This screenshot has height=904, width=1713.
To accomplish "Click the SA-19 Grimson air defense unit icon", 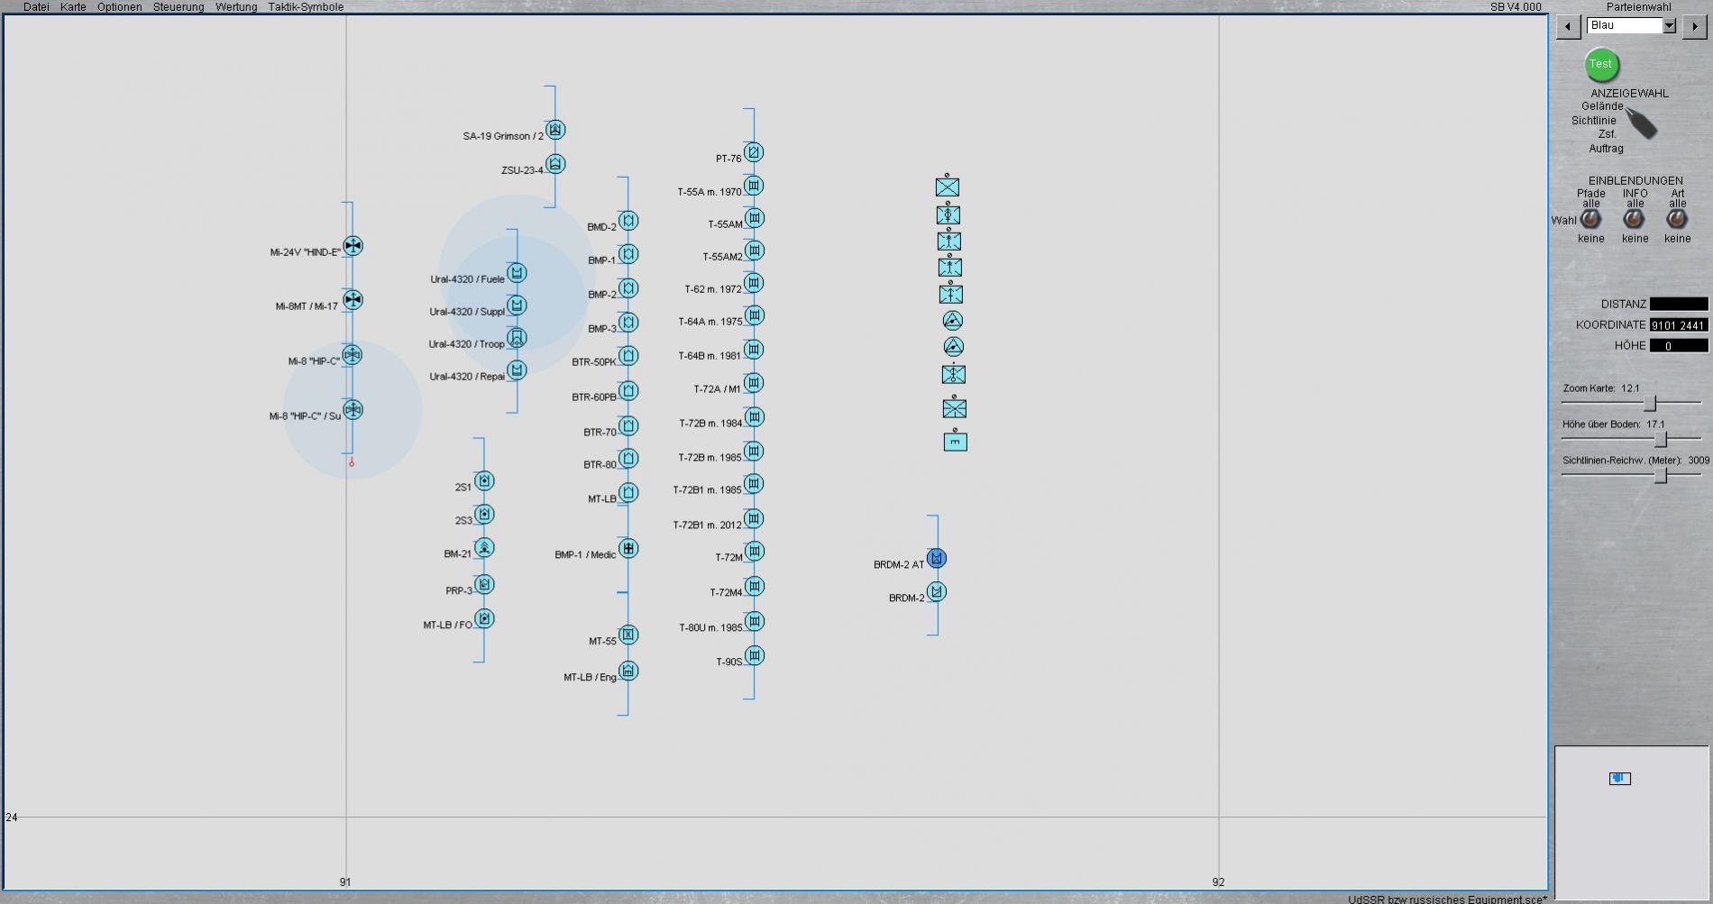I will 555,130.
